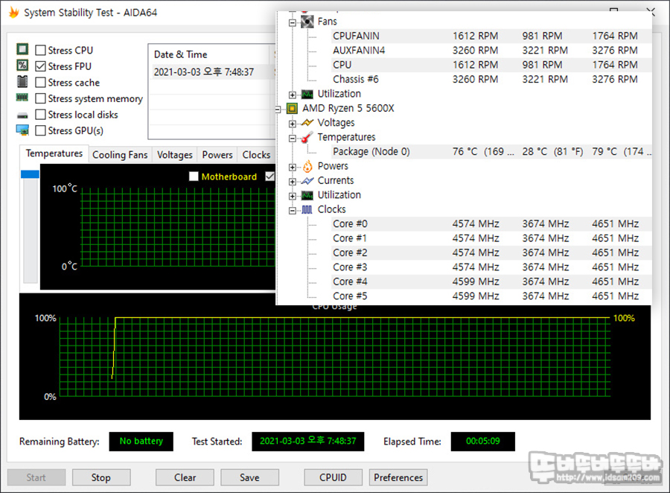The height and width of the screenshot is (493, 670).
Task: Click the Utilization graph icon under Ryzen
Action: click(x=307, y=195)
